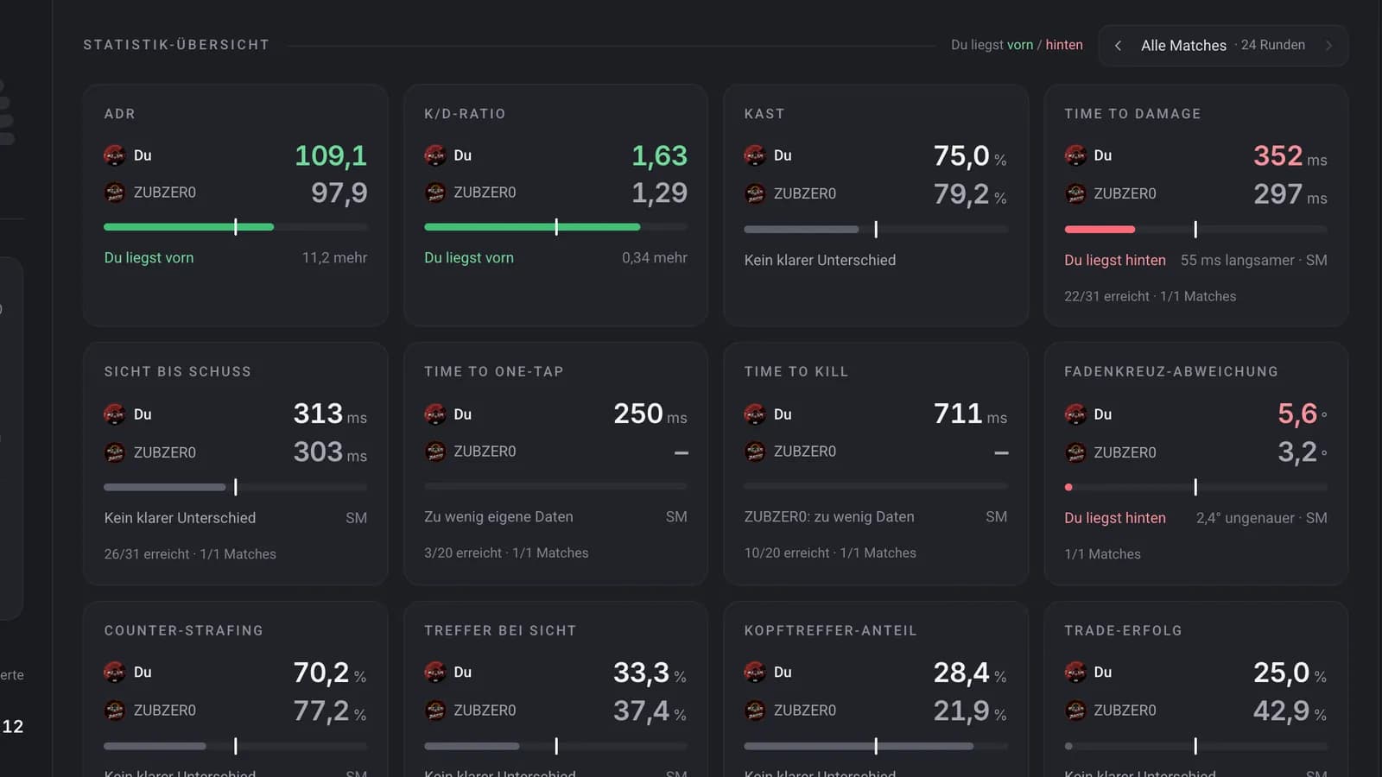The height and width of the screenshot is (777, 1382).
Task: Open the Alle Matches selector
Action: coord(1223,46)
